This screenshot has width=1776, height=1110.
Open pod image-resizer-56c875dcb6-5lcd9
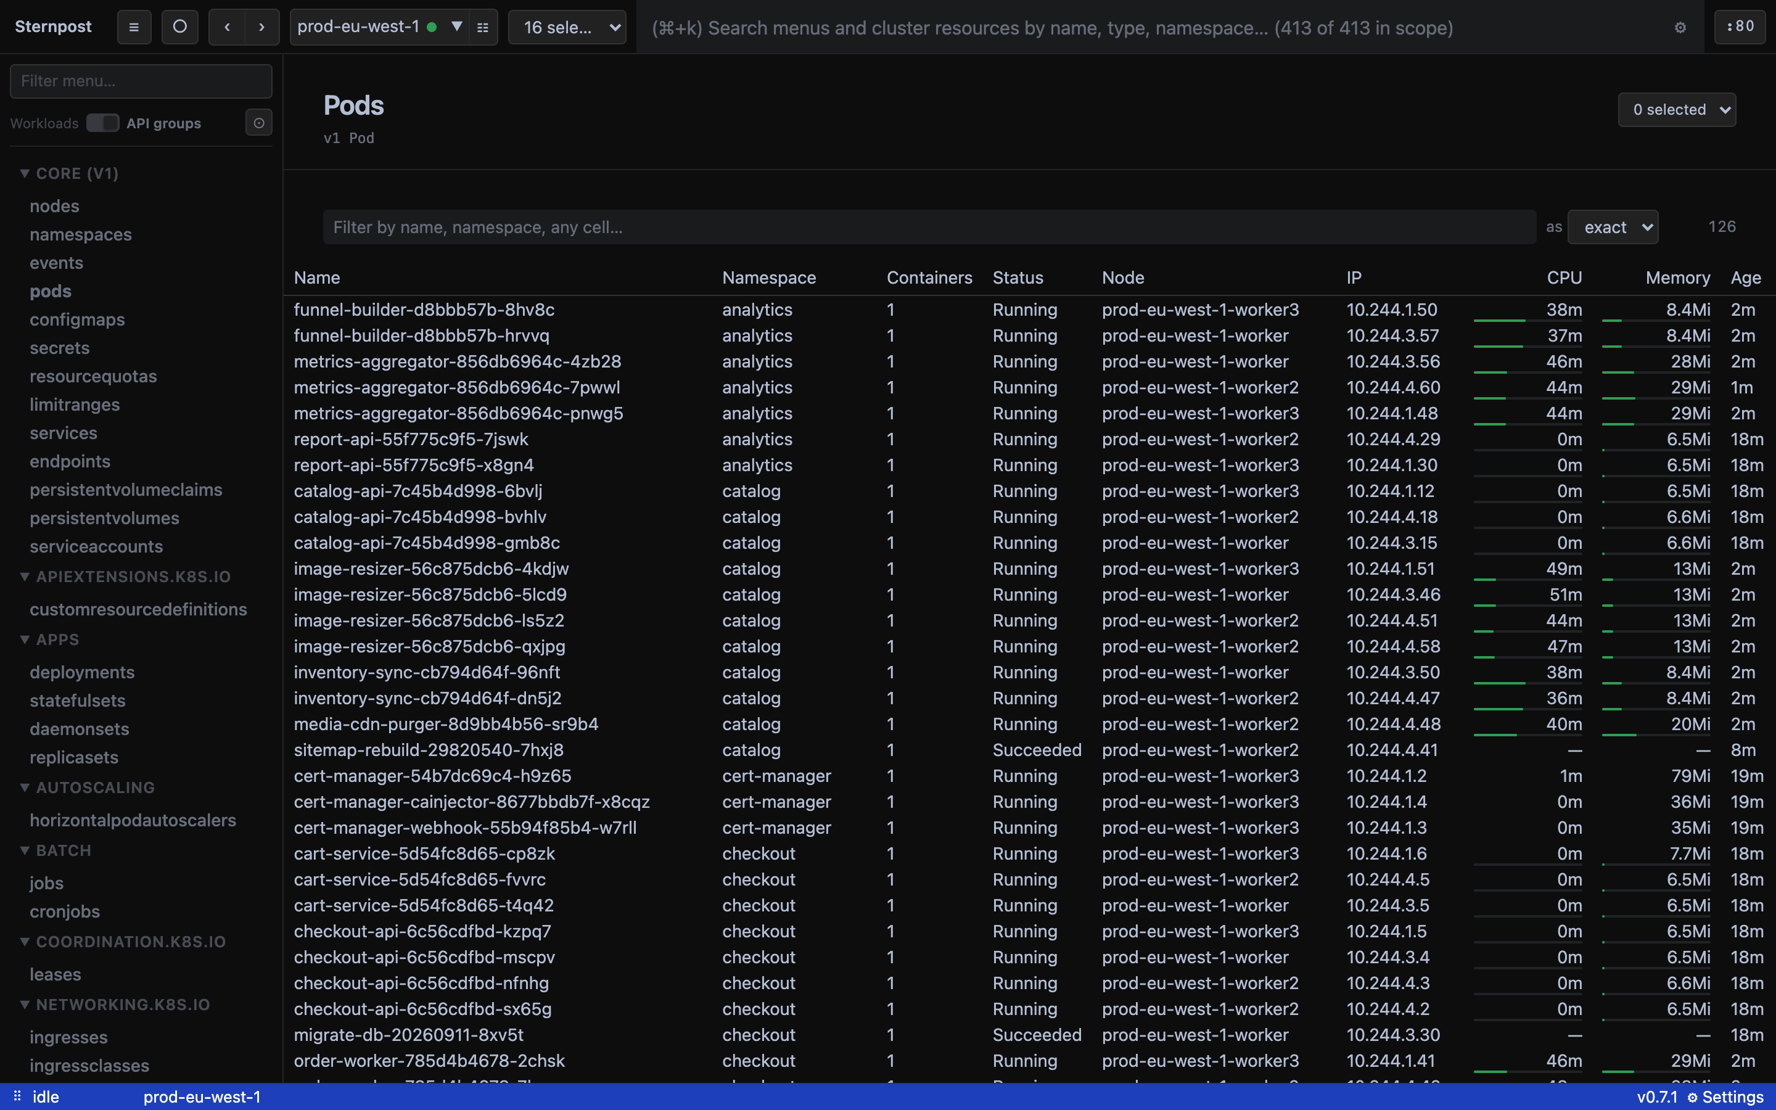point(430,594)
